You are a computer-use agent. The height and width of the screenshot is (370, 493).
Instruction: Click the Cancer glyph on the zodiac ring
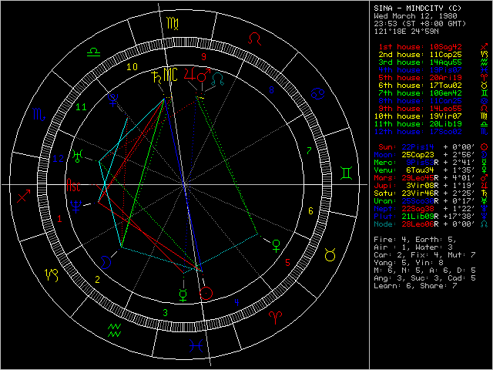point(317,94)
